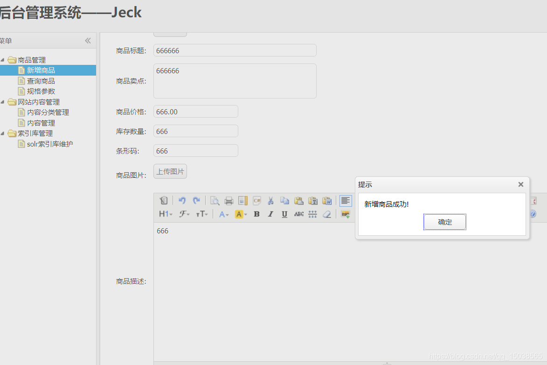The height and width of the screenshot is (365, 547).
Task: Click the 上传图片 upload button
Action: (x=170, y=171)
